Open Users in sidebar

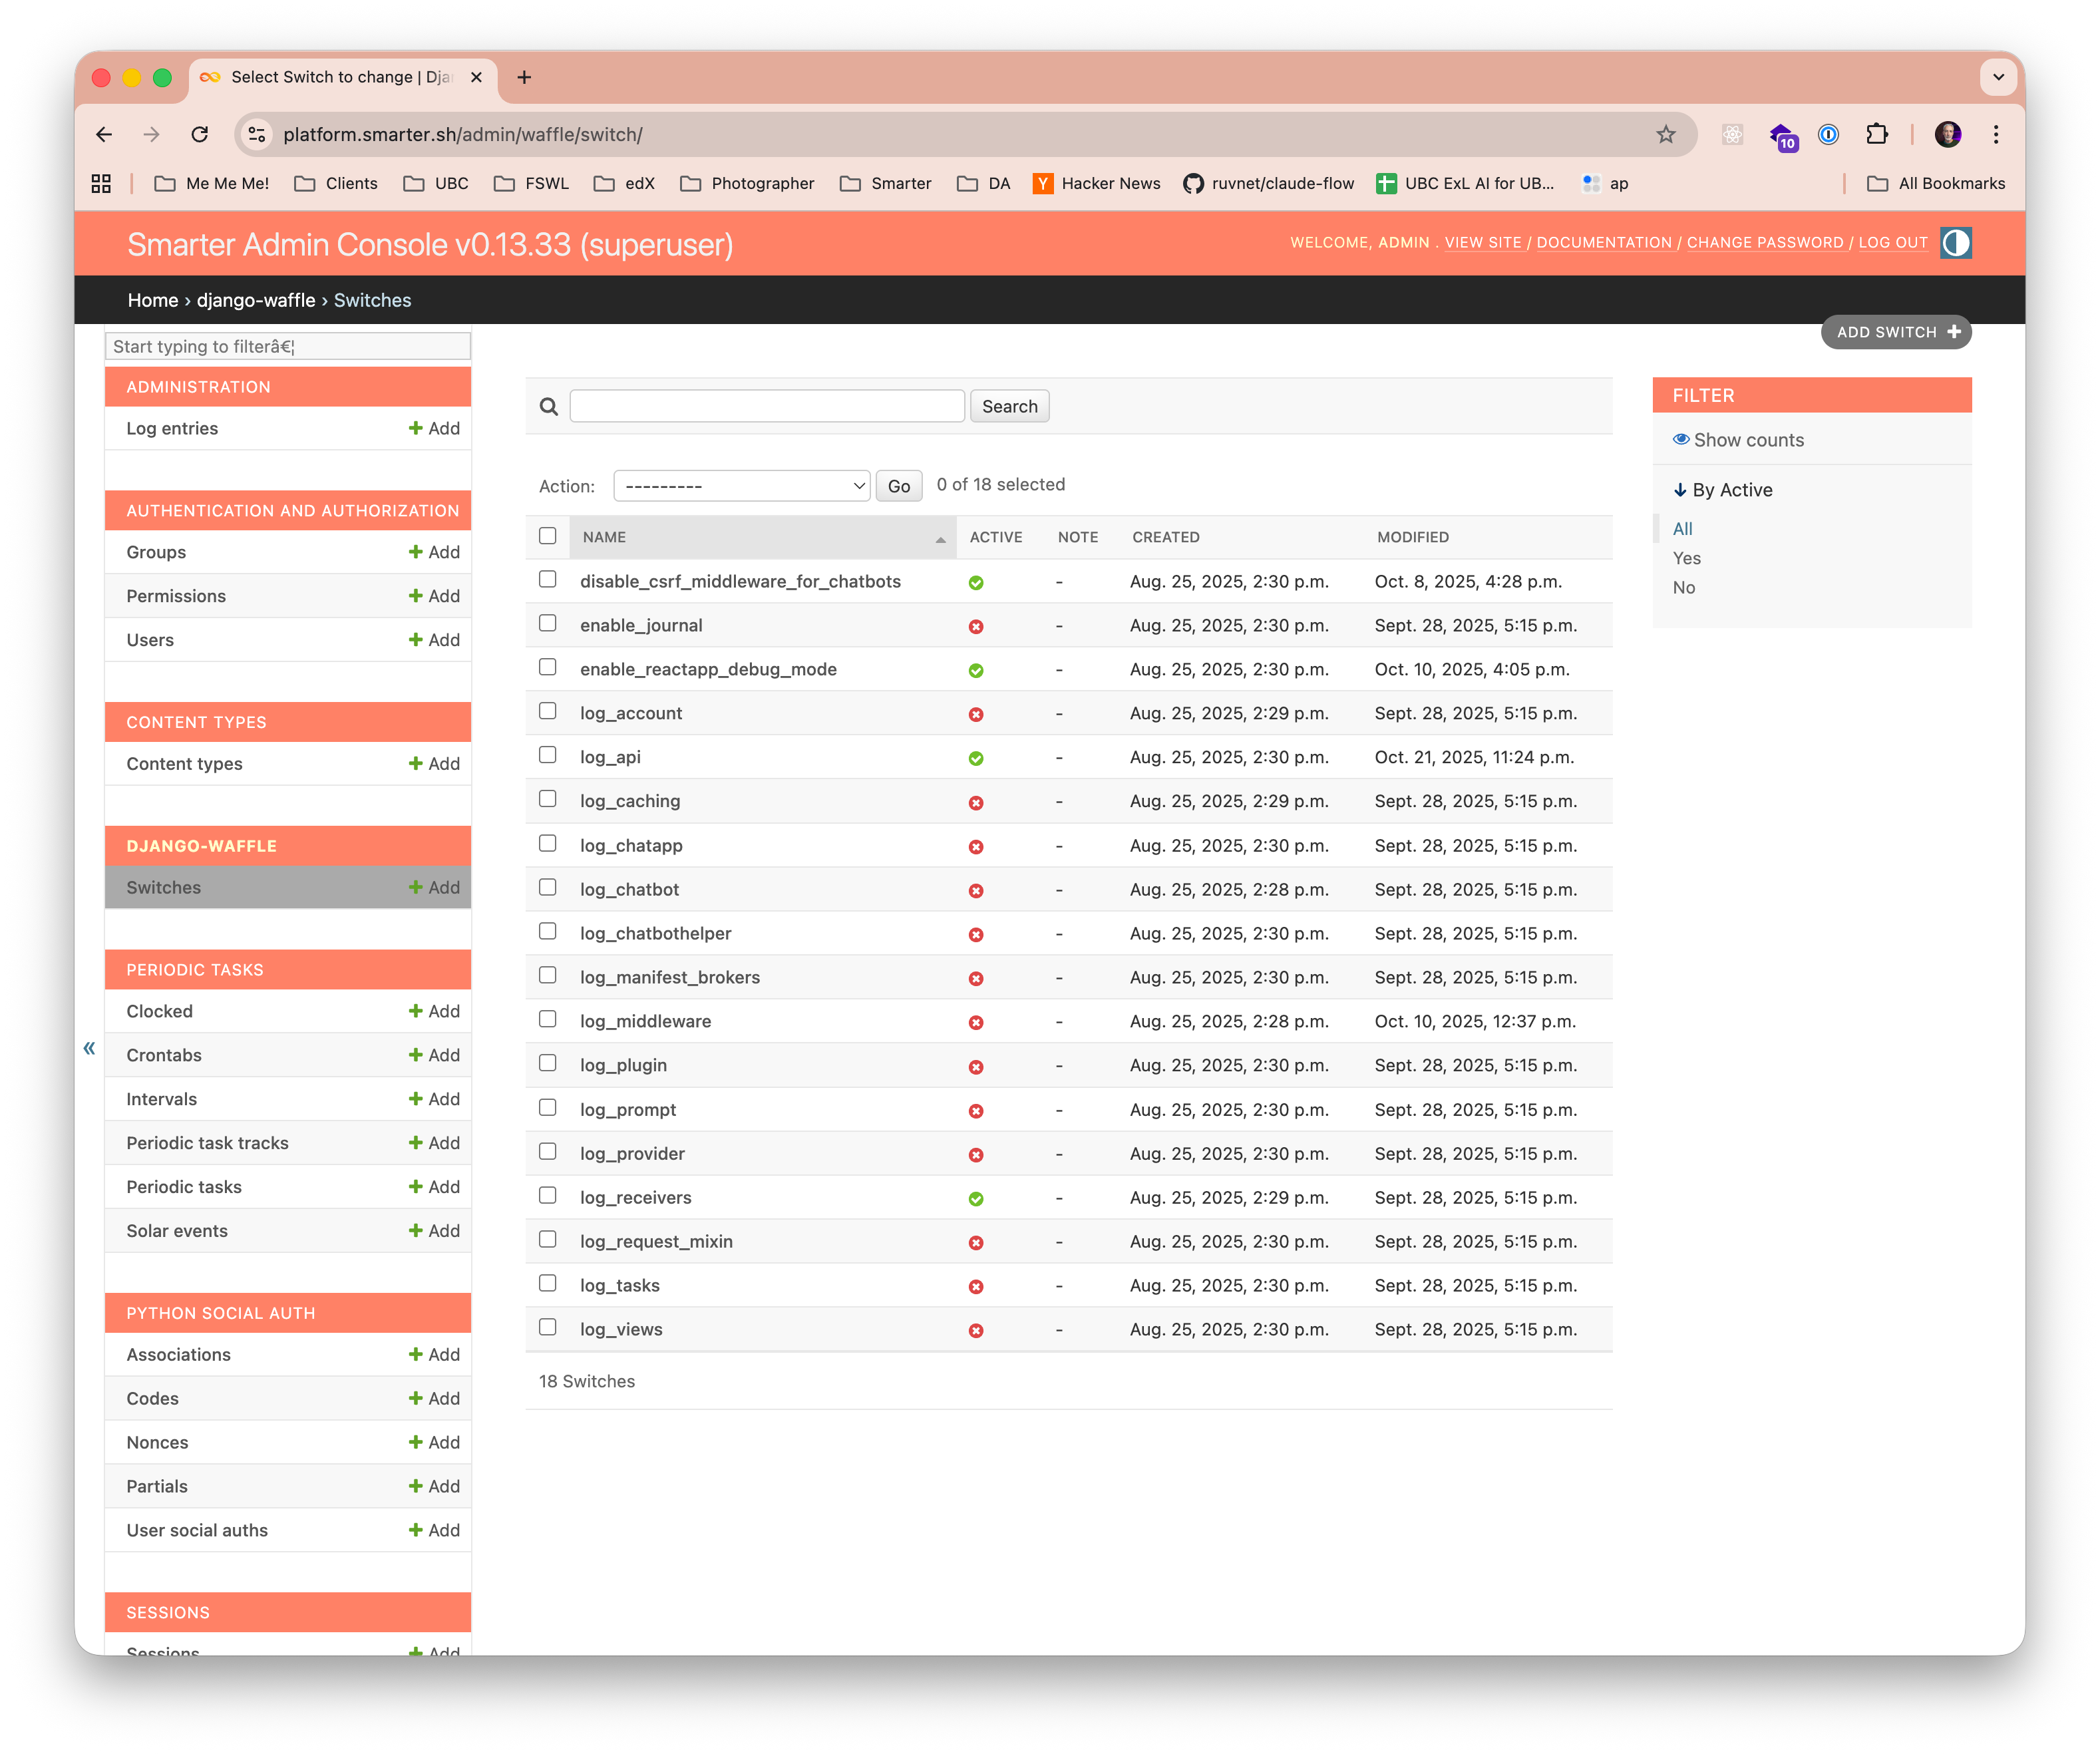click(150, 640)
